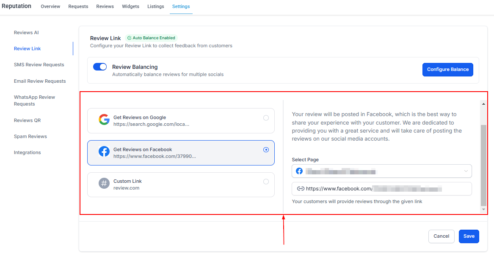Image resolution: width=494 pixels, height=255 pixels.
Task: Click the Auto Balance Enabled check badge
Action: click(151, 38)
